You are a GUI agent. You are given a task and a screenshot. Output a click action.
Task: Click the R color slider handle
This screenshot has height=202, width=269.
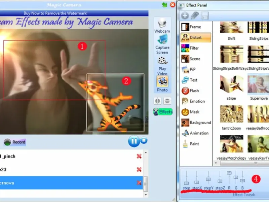pyautogui.click(x=229, y=173)
